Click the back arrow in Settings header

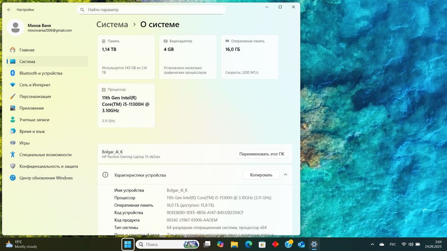tap(9, 10)
